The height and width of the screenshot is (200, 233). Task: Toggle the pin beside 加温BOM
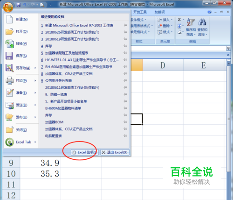[125, 122]
